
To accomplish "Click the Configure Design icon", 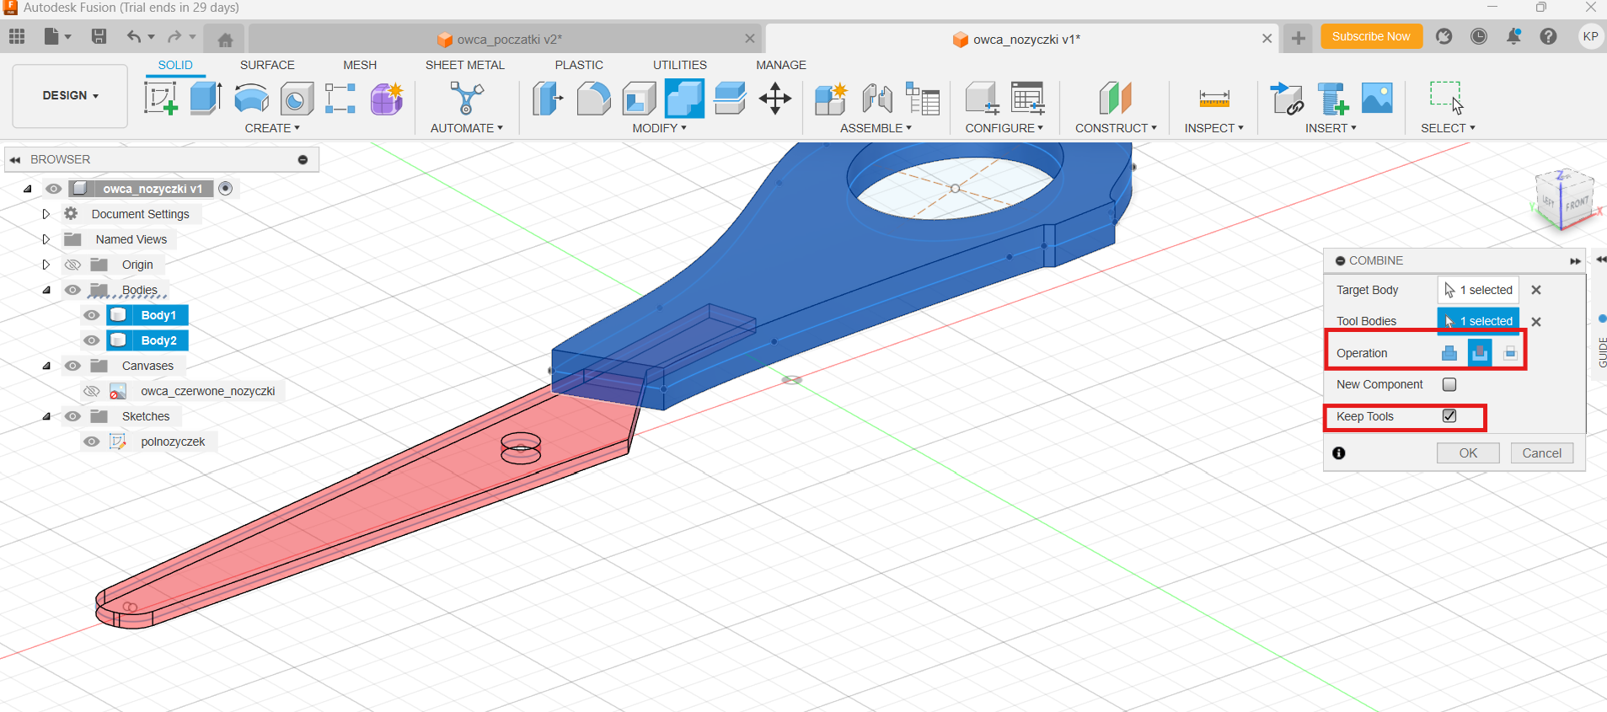I will (982, 99).
